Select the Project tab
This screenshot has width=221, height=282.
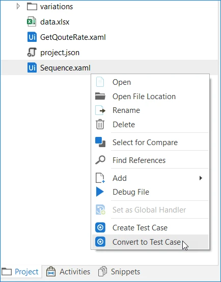(20, 272)
